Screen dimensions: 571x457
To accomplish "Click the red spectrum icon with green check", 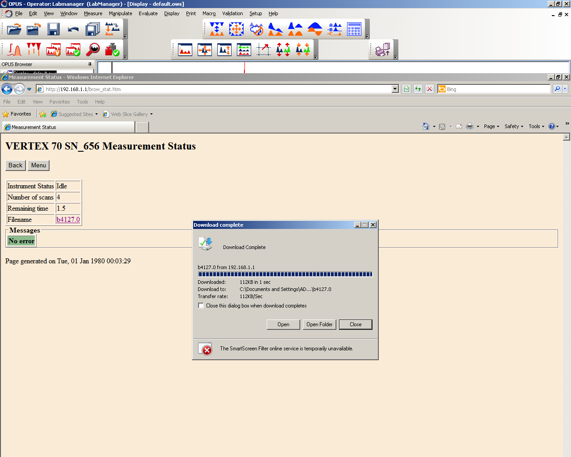I will coord(73,50).
